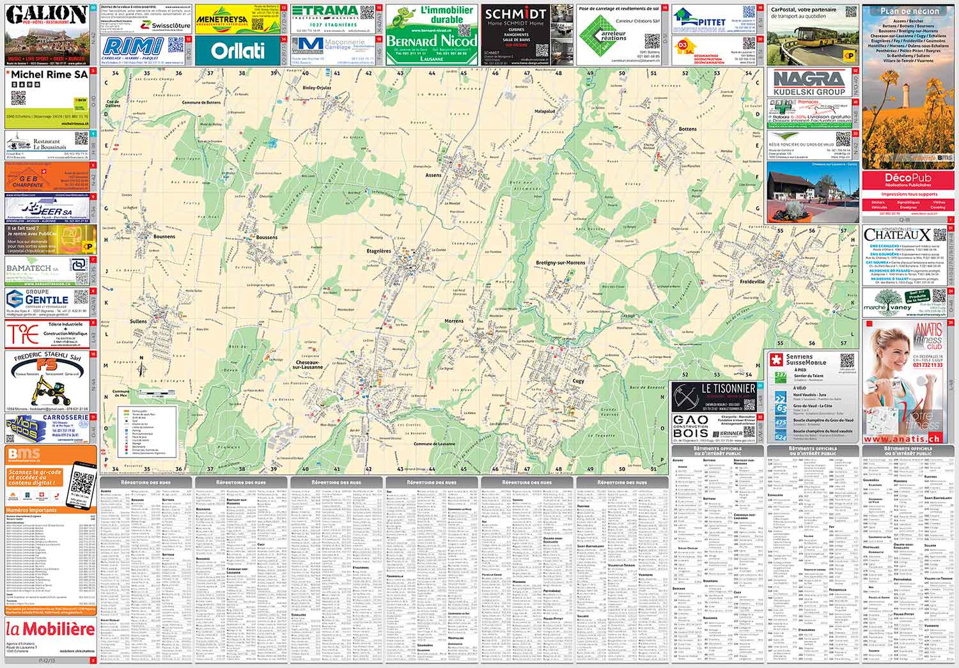Click the RIMI carrelage logo

click(x=133, y=46)
